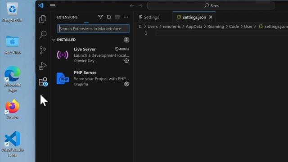Focus the Search Extensions in Marketplace box
This screenshot has height=162, width=288.
point(93,29)
